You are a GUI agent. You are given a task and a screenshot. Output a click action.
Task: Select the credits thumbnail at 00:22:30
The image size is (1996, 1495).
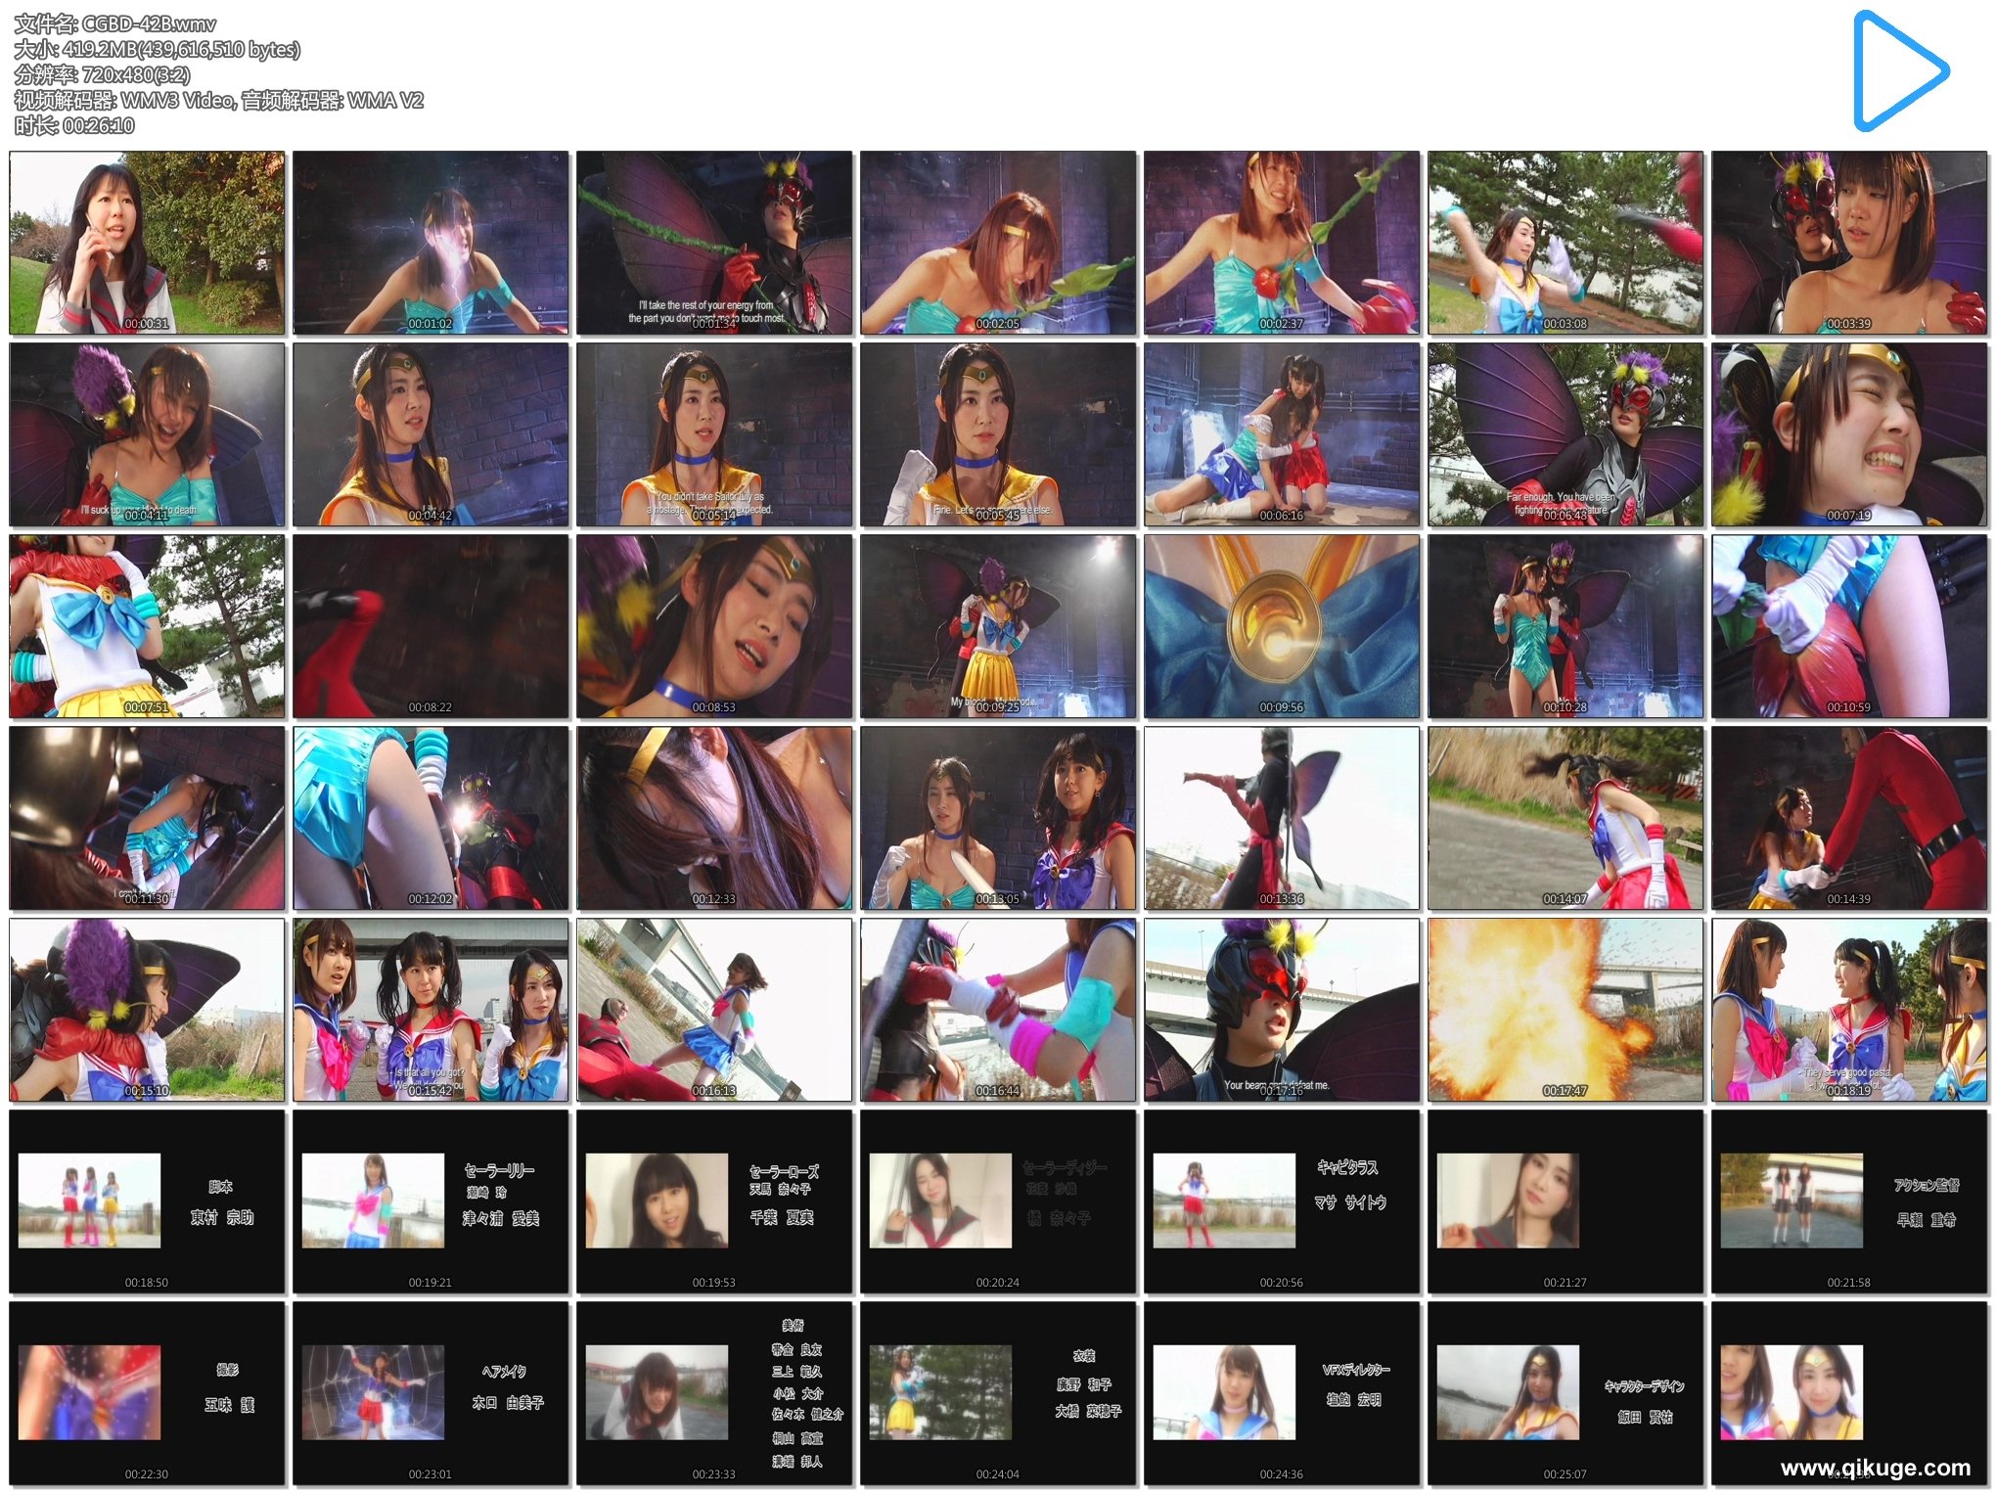tap(147, 1393)
